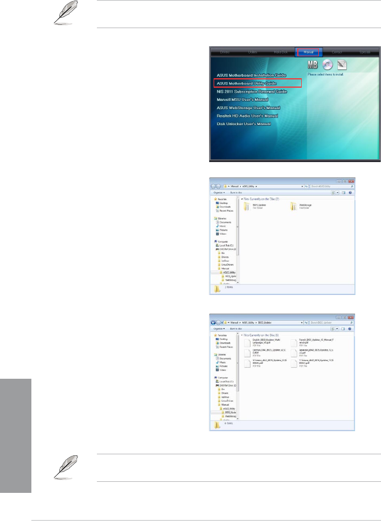
Task: Click the MB motherboard info icon
Action: (x=313, y=65)
